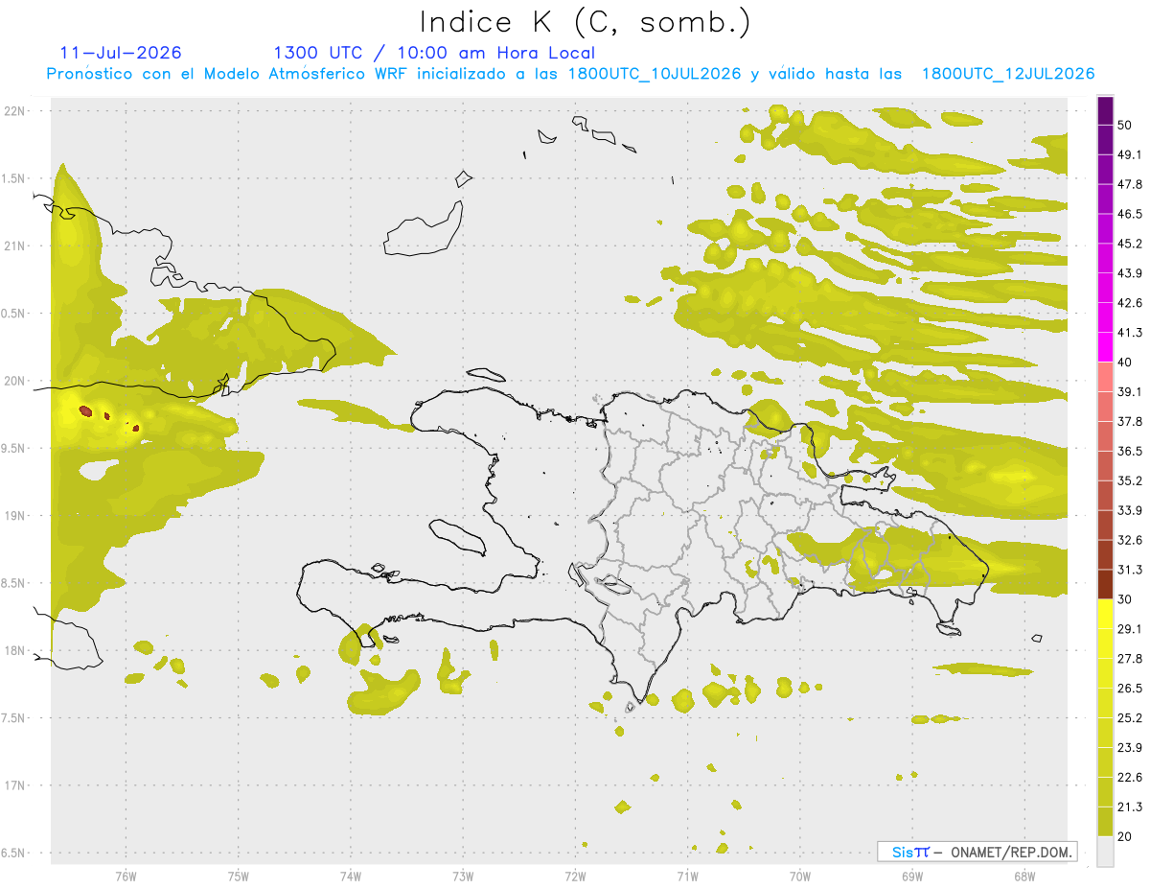Click colorbar value "22.6"
Viewport: 1150px width, 889px height.
click(1129, 778)
